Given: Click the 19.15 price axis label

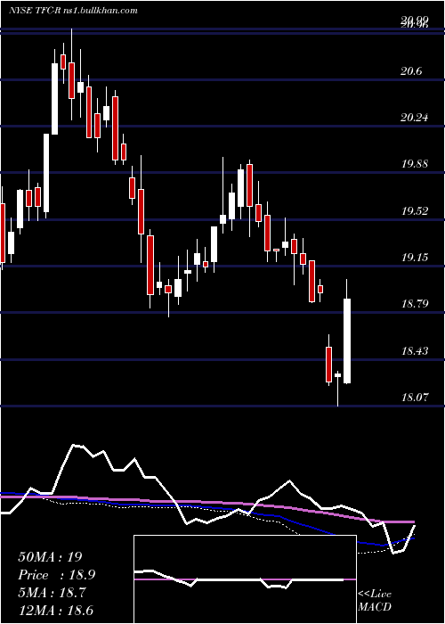Looking at the screenshot, I should point(416,258).
